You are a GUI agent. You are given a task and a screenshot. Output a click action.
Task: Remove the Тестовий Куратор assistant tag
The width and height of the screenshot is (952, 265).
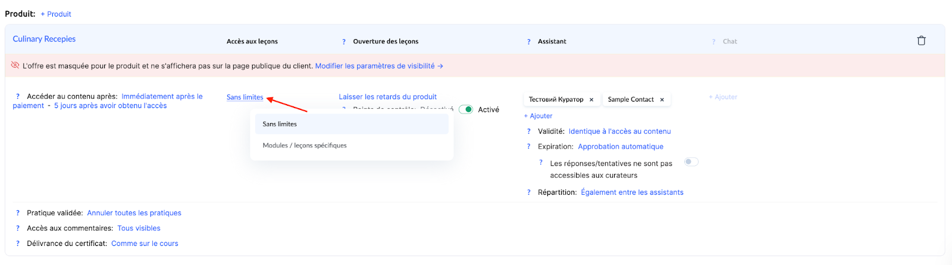coord(591,100)
